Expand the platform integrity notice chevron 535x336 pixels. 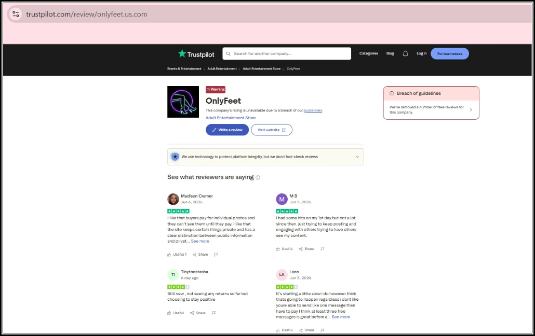(x=357, y=157)
